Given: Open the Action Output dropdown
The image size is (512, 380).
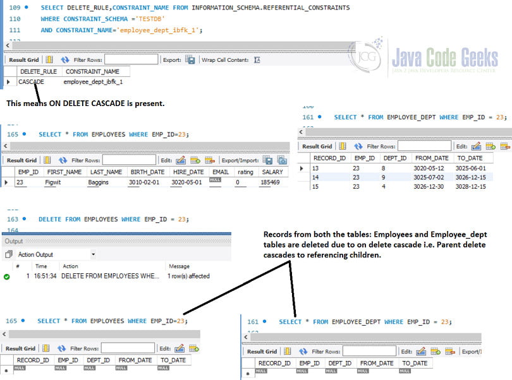Looking at the screenshot, I should click(93, 254).
